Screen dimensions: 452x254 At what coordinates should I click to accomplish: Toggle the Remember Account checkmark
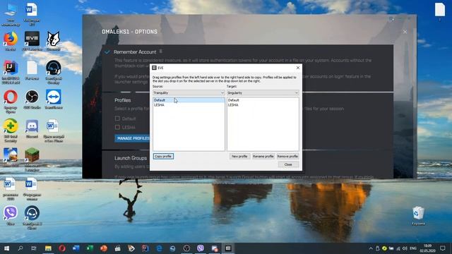click(107, 52)
